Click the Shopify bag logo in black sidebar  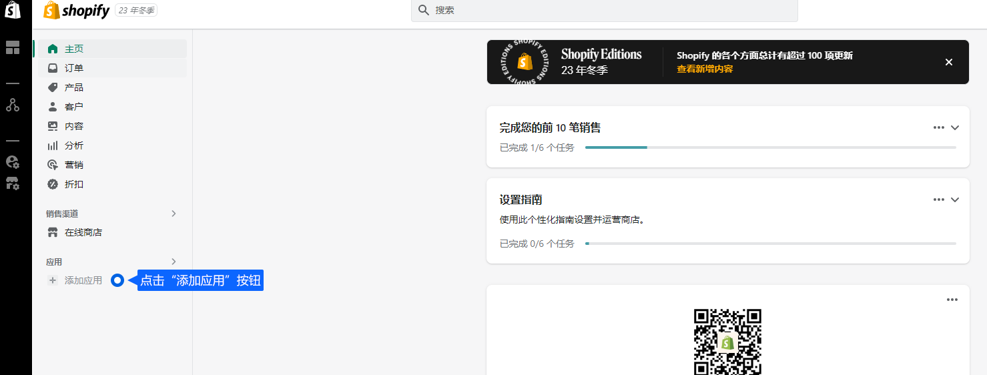(x=13, y=10)
